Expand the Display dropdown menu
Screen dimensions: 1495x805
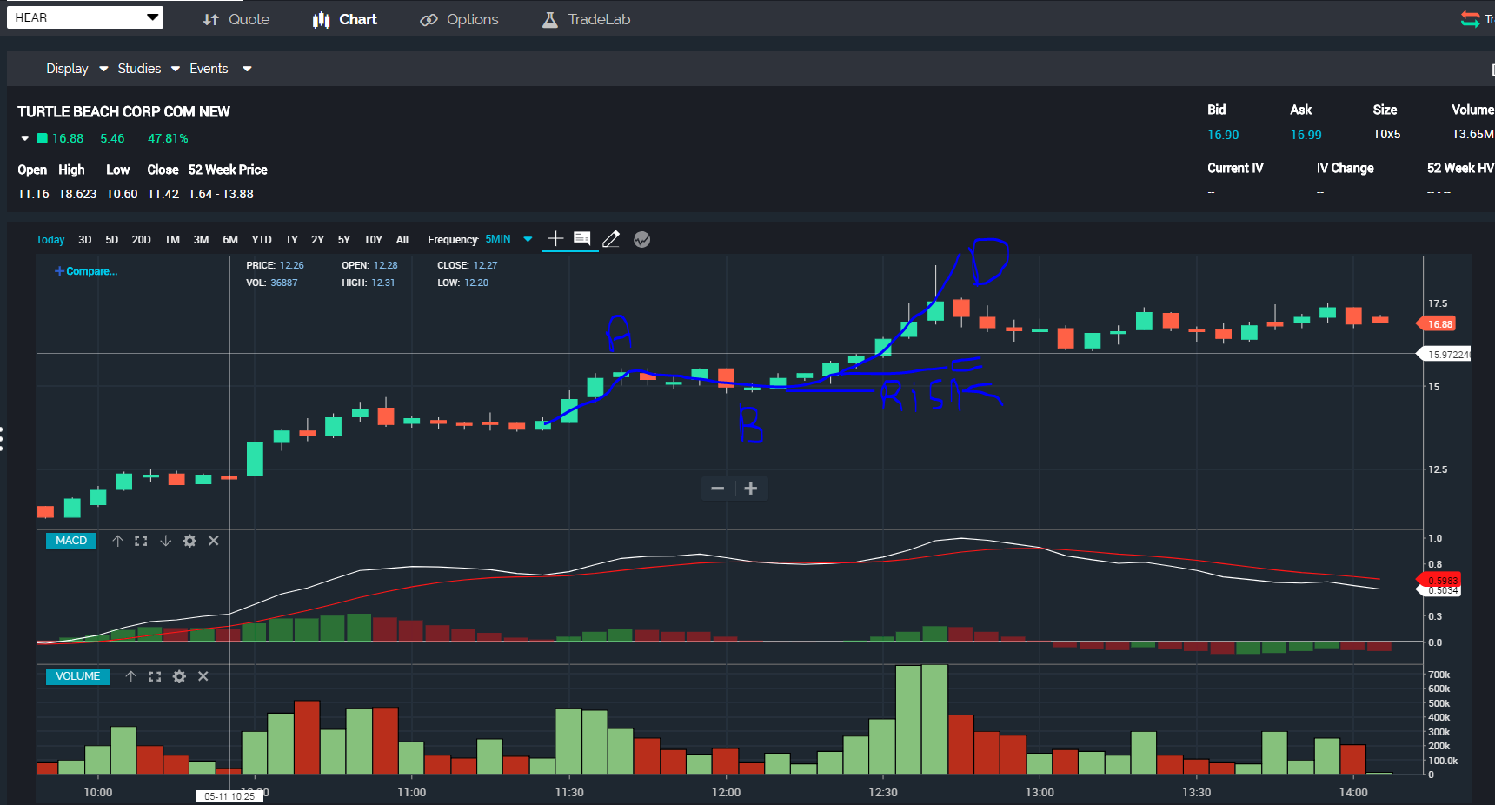[76, 69]
